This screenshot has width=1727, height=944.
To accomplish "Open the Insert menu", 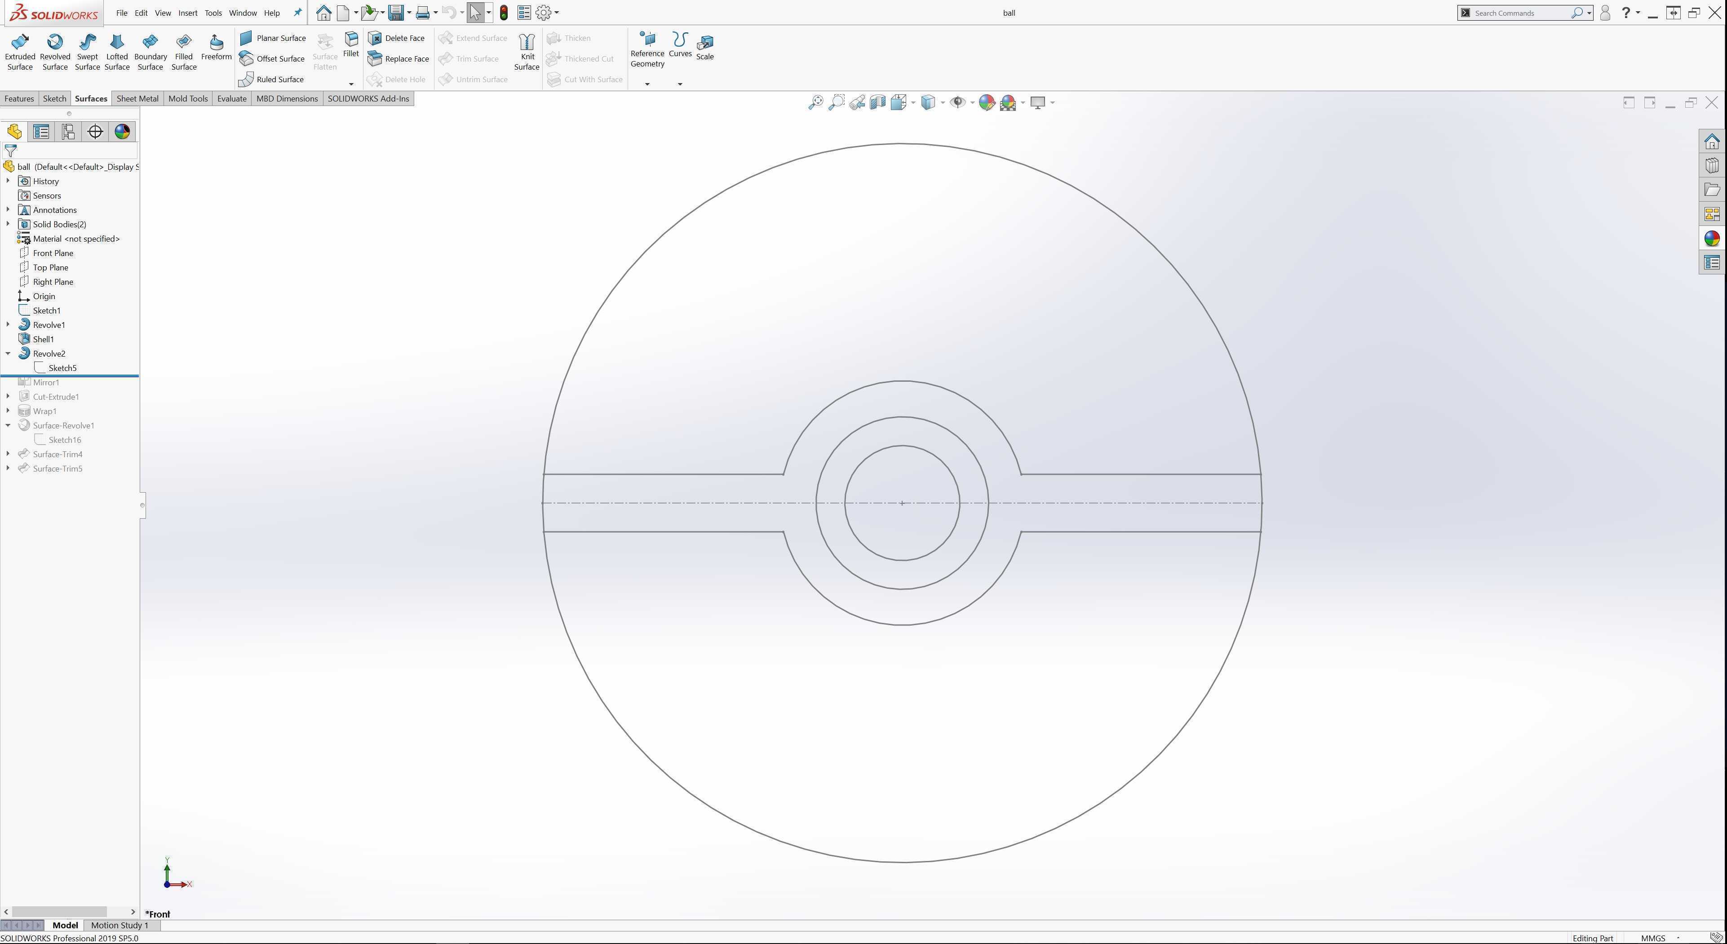I will 188,13.
